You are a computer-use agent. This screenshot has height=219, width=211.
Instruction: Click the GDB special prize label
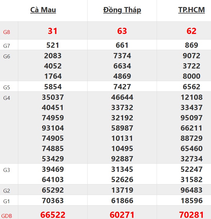[7, 216]
